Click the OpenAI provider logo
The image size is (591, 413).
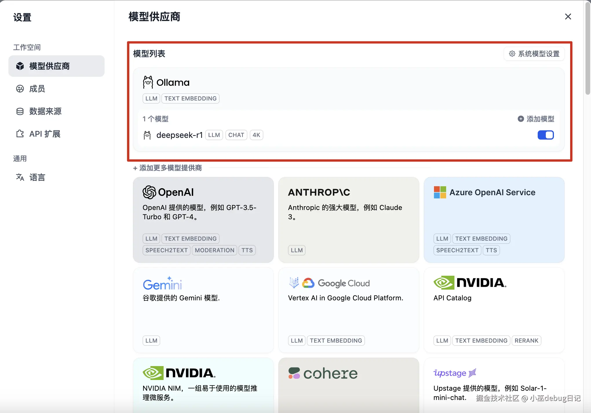click(x=149, y=192)
